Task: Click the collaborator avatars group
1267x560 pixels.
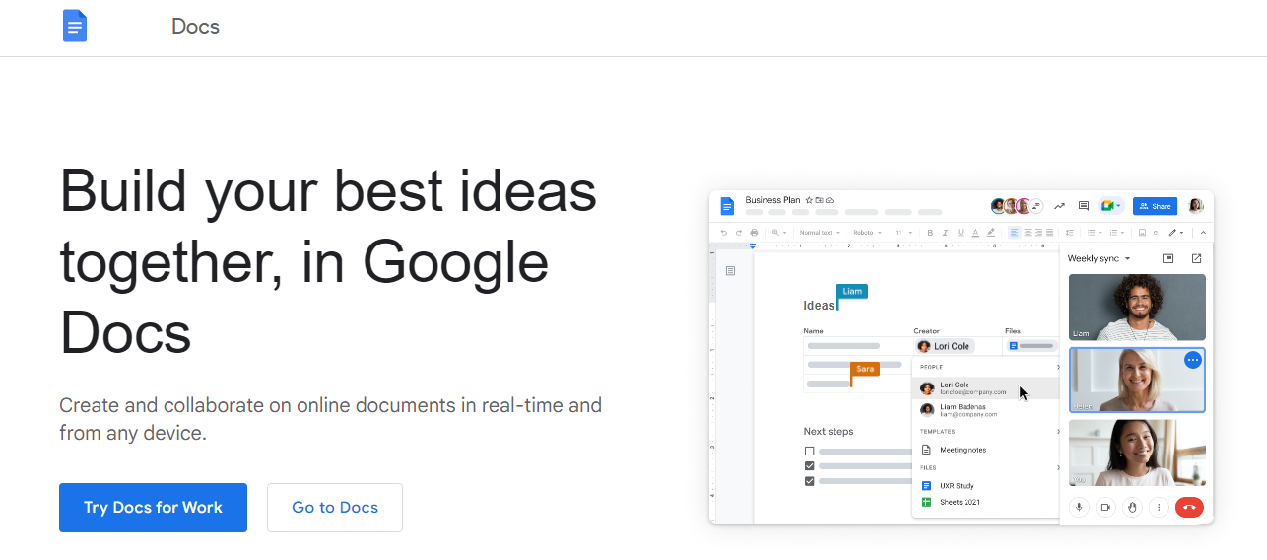Action: click(x=1017, y=206)
